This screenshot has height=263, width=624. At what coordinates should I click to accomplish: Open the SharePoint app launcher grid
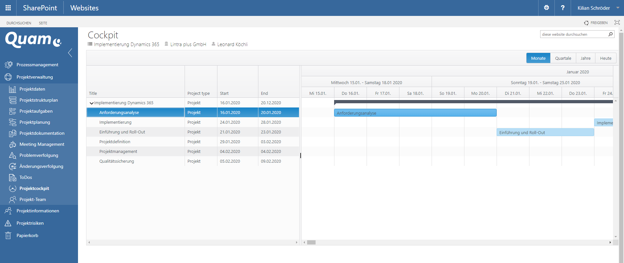pos(8,8)
